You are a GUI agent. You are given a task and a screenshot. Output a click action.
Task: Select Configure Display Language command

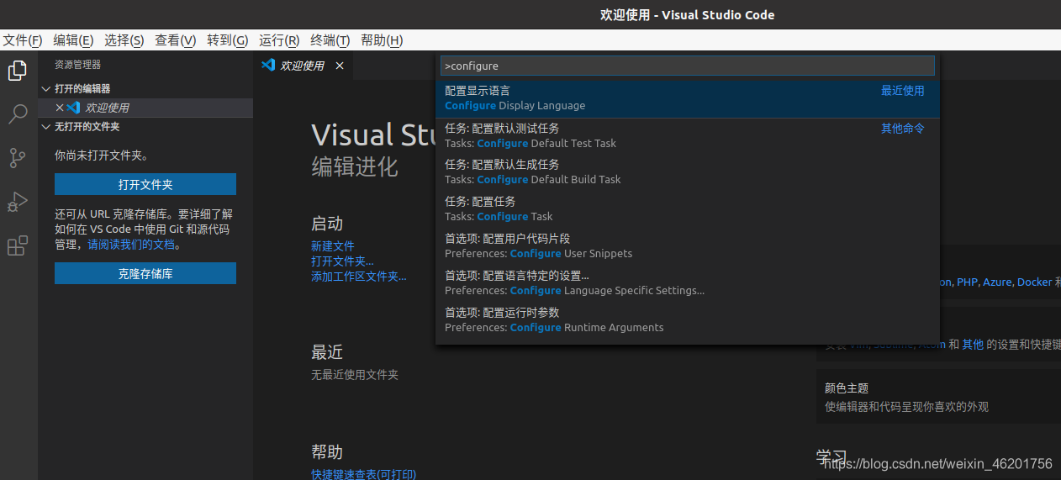(x=688, y=98)
